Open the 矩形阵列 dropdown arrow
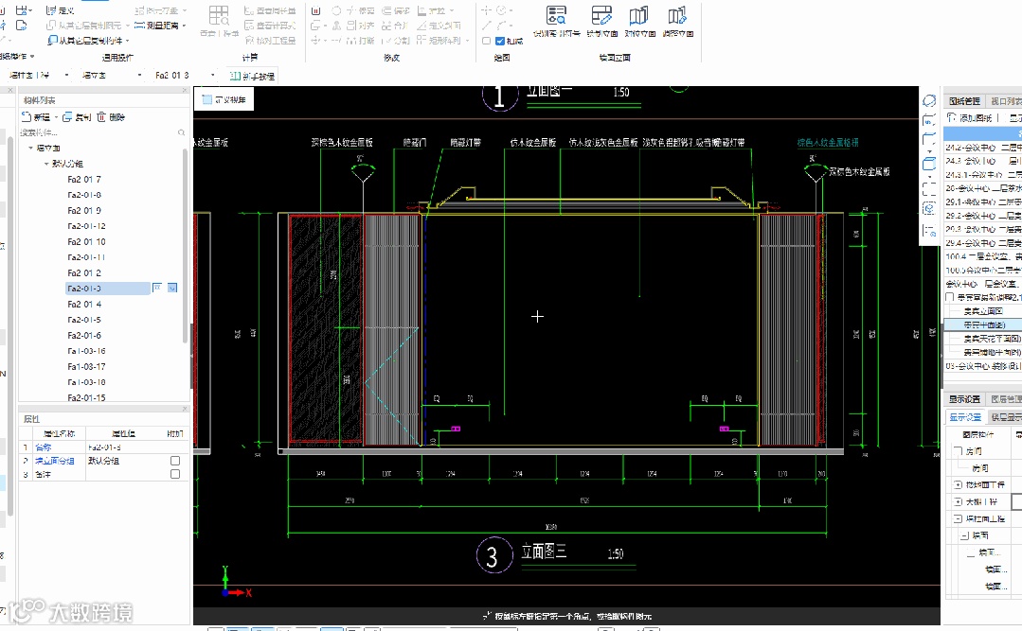The height and width of the screenshot is (631, 1022). [467, 41]
